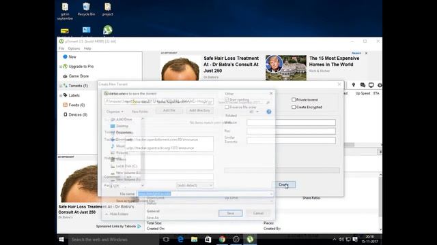Click the details pane scroll up arrow

point(380,174)
